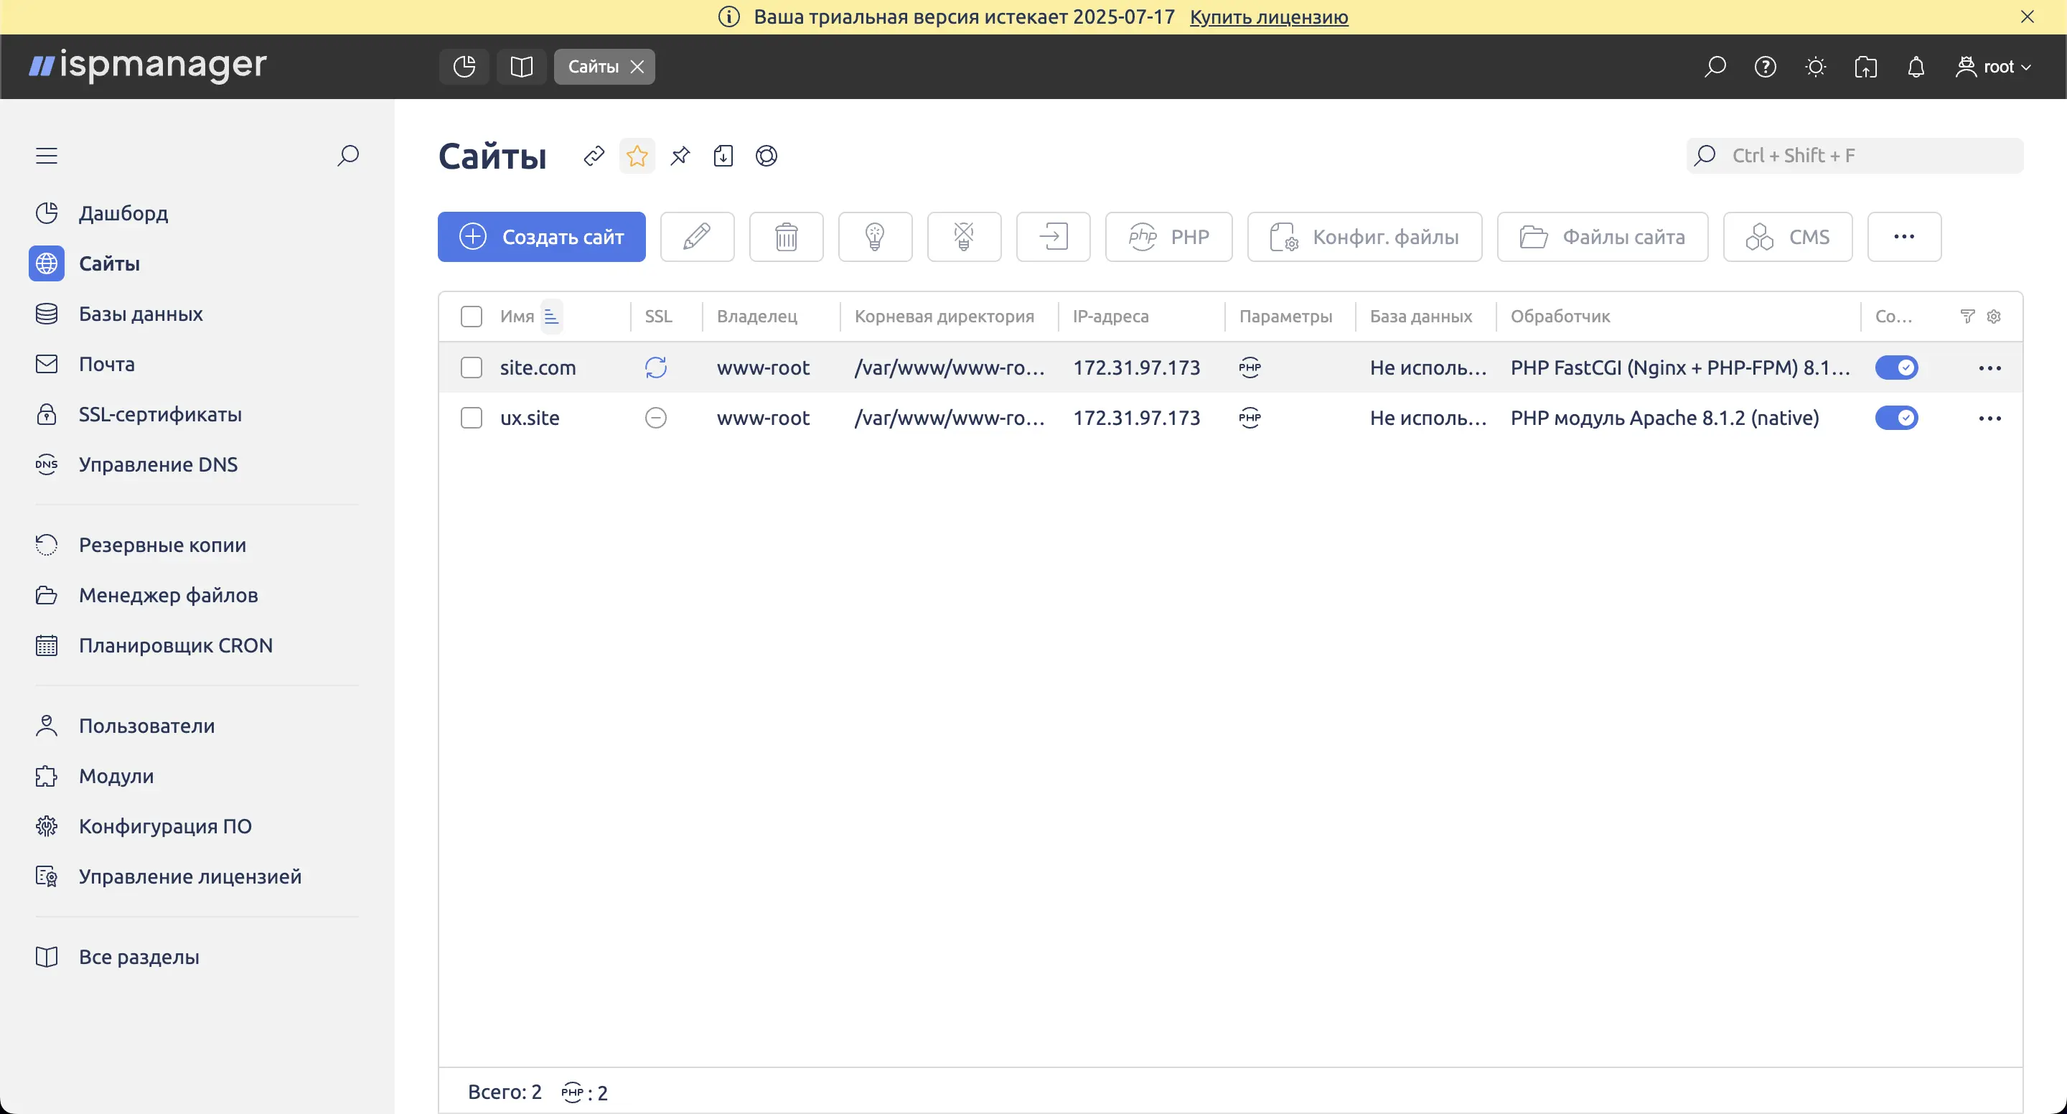Select the header select-all checkbox in the table
The height and width of the screenshot is (1114, 2067).
click(471, 317)
